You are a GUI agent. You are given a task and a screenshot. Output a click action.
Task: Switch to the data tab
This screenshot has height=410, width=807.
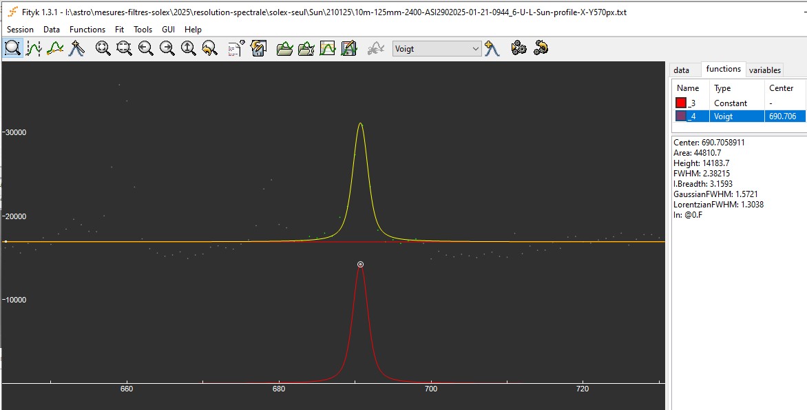coord(681,70)
